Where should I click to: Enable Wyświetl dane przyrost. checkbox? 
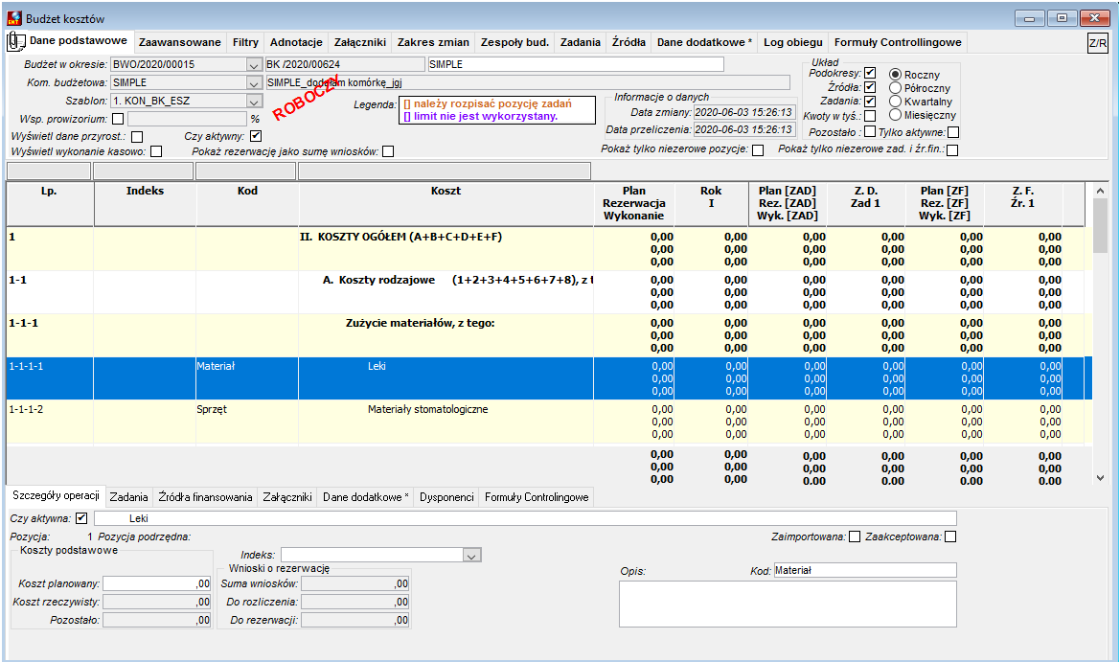coord(137,136)
